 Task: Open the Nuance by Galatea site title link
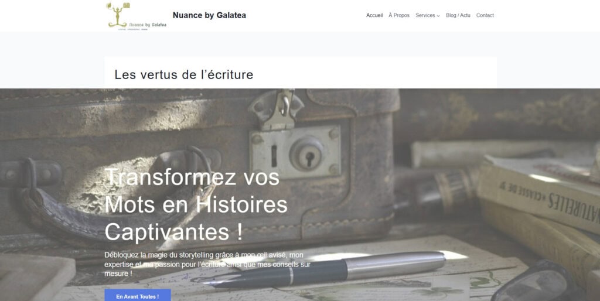tap(209, 15)
